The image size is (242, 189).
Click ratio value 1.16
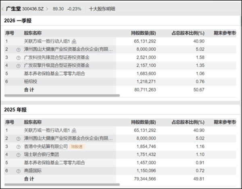(x=200, y=147)
